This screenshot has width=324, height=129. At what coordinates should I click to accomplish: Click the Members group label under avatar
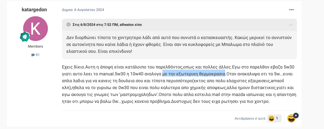coord(35,46)
